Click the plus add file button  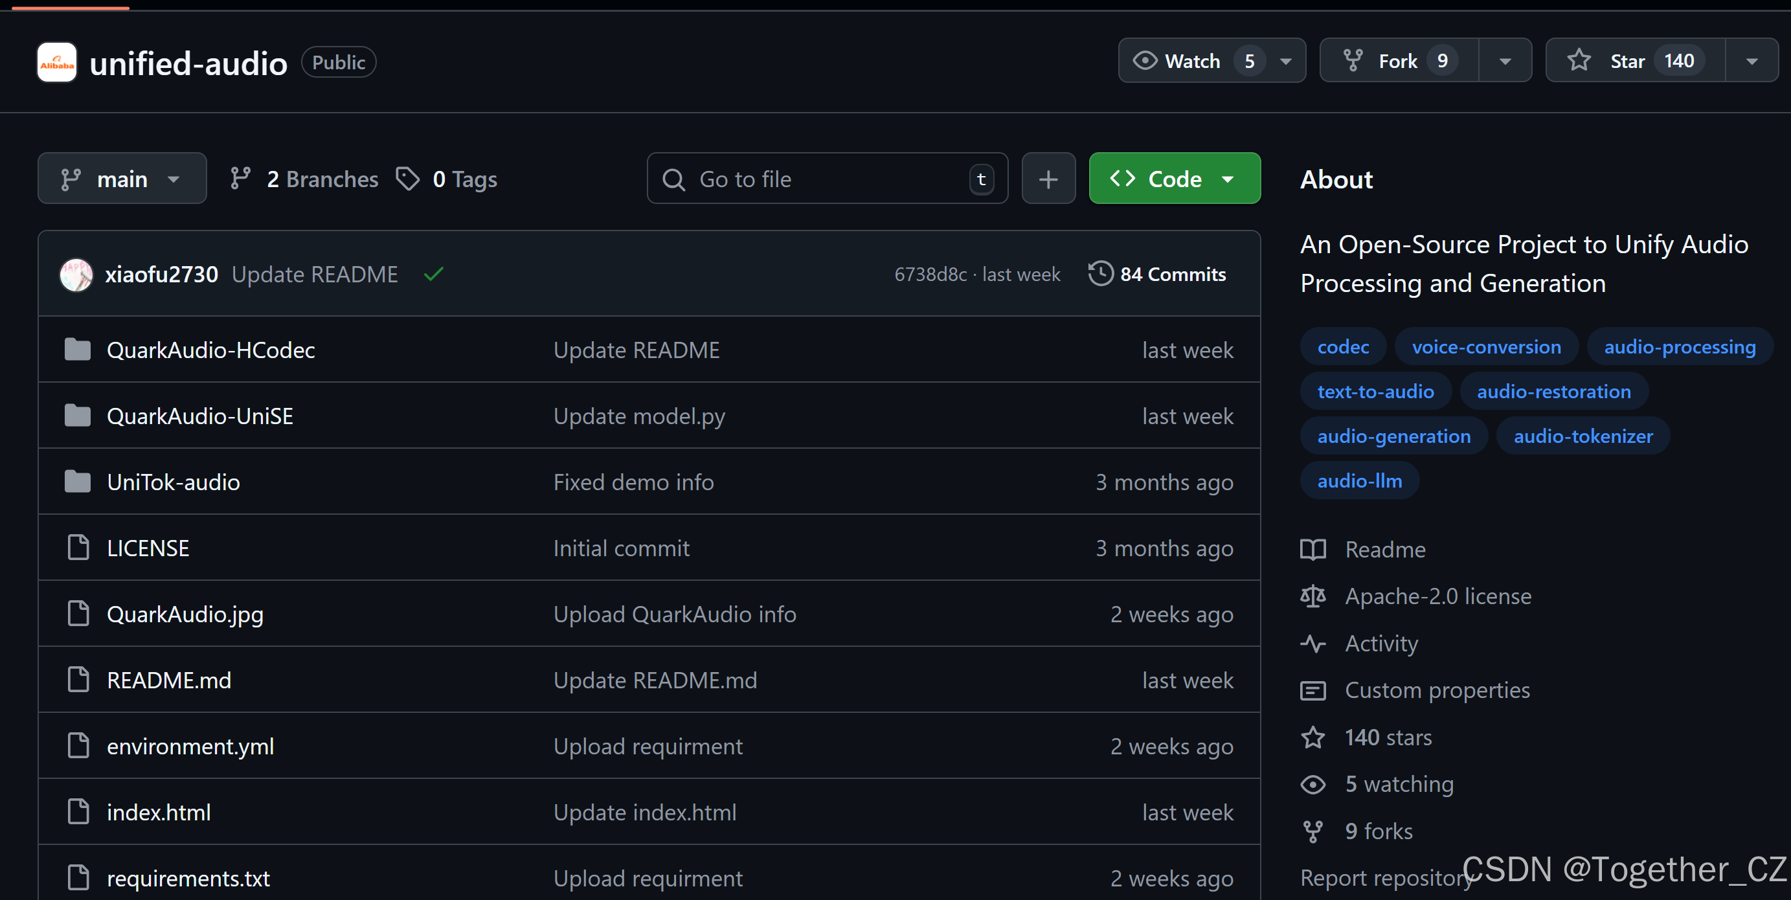[x=1048, y=179]
